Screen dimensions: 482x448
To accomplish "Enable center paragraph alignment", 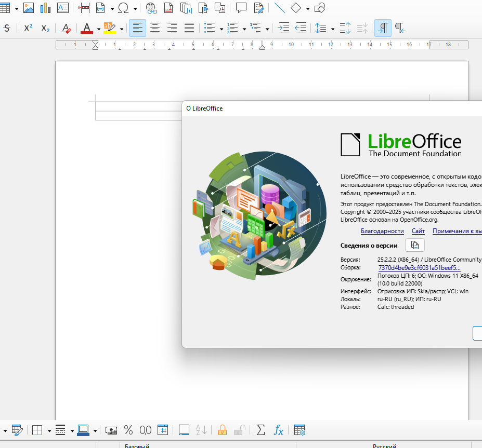I will tap(155, 28).
